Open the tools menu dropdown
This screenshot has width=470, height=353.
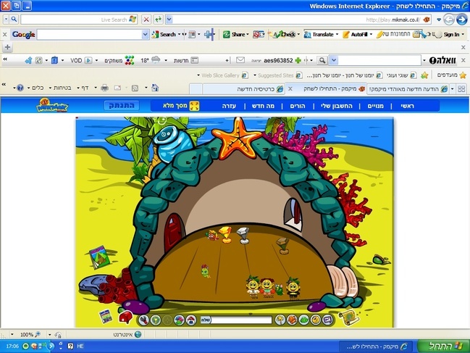pyautogui.click(x=35, y=88)
